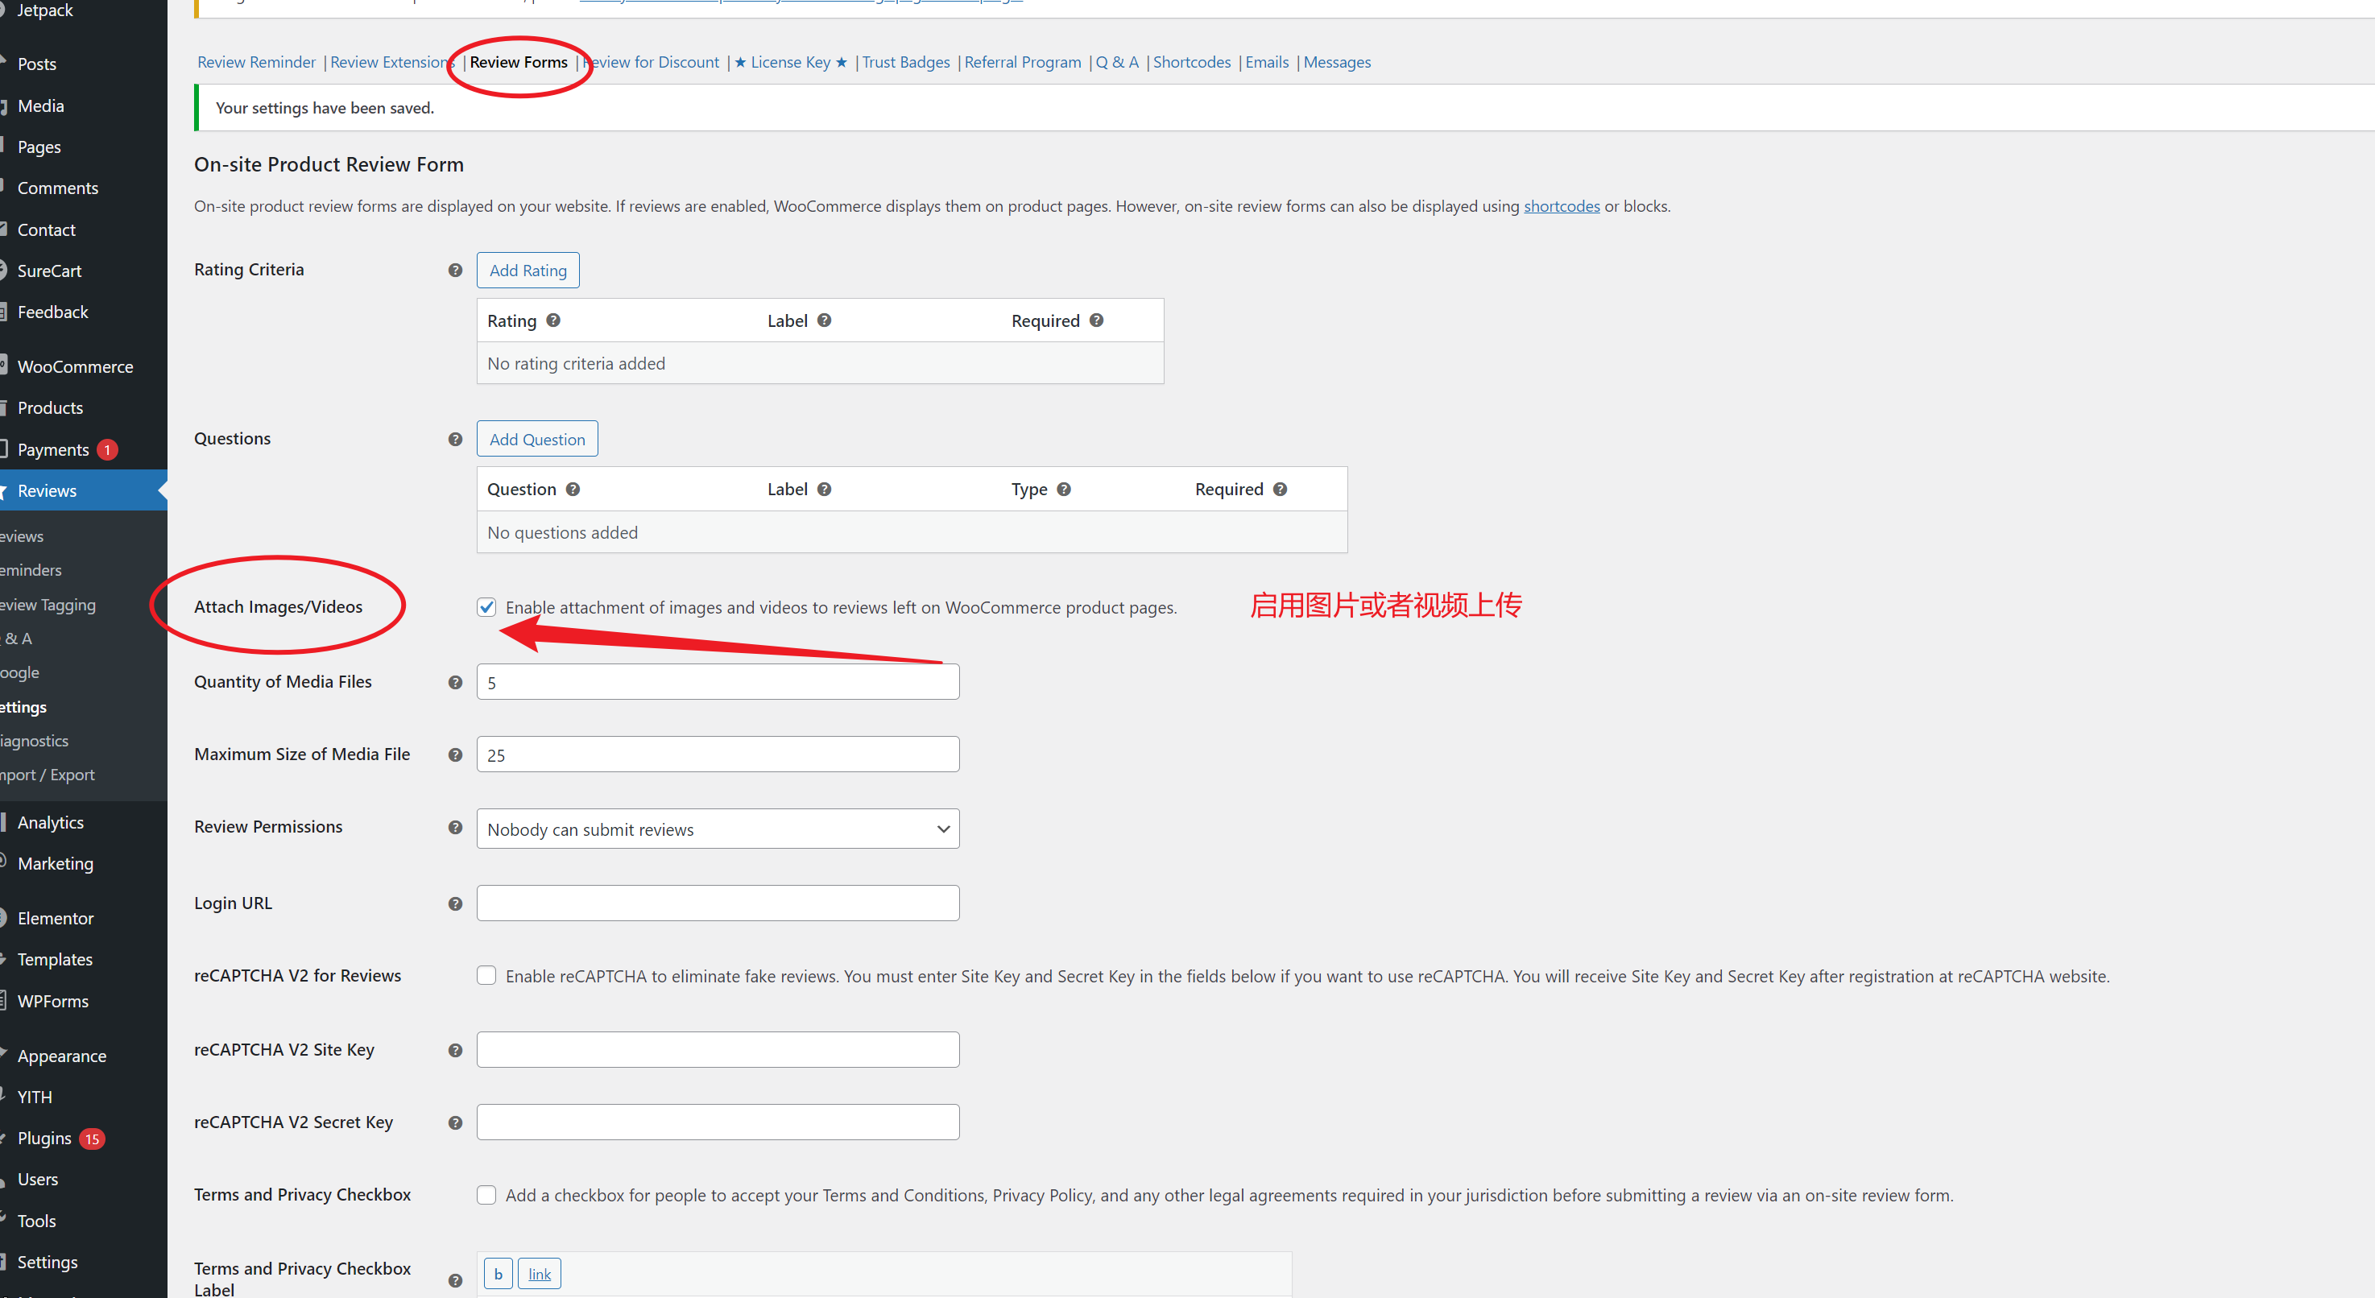Click the Quantity of Media Files input field

coord(716,681)
